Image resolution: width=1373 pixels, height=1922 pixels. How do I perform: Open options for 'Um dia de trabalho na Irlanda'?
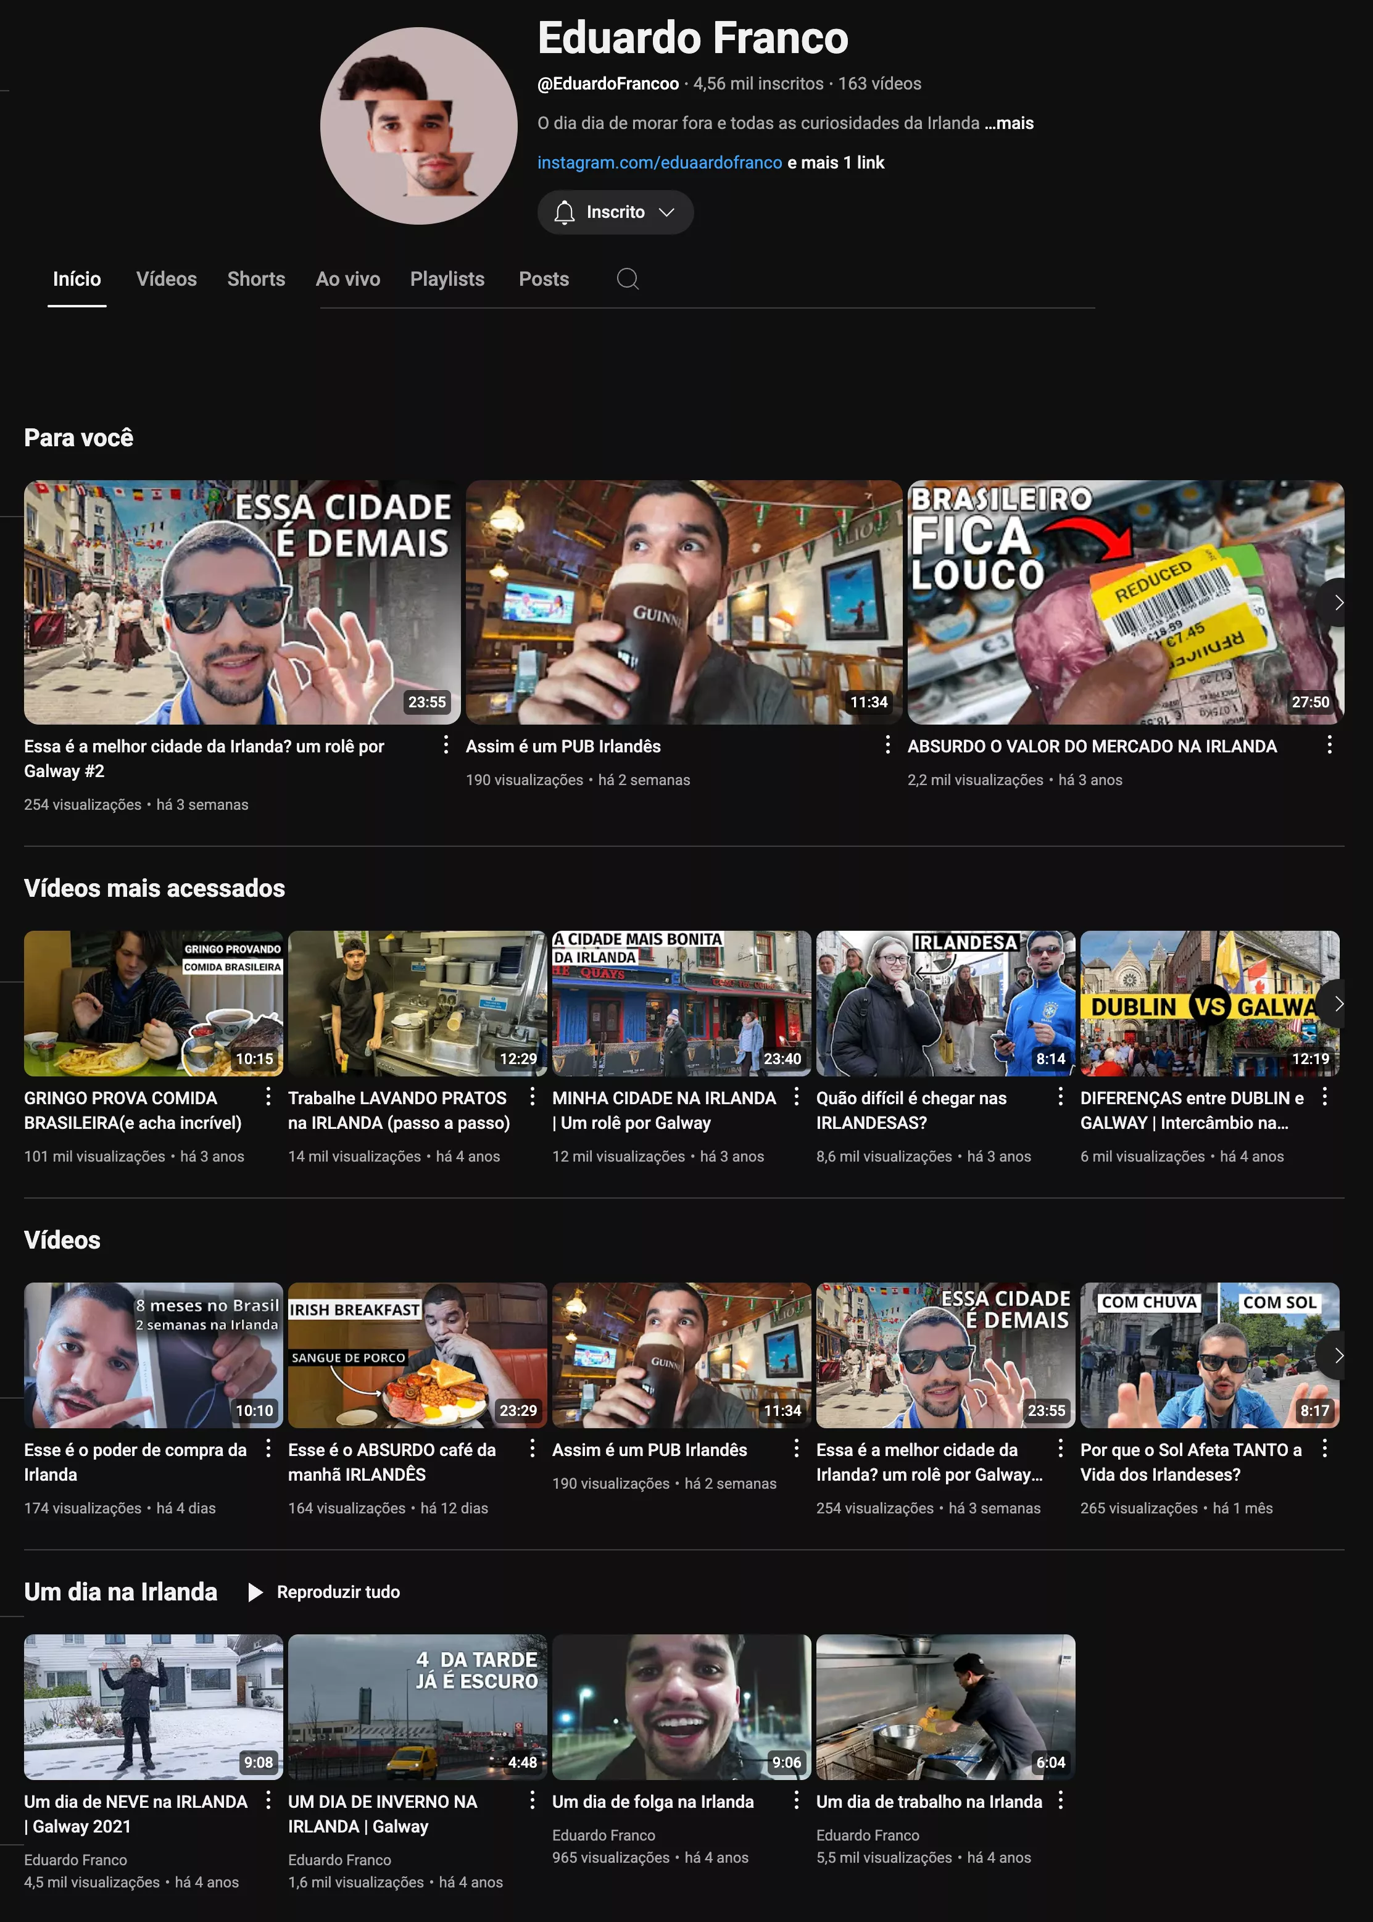pos(1060,1800)
